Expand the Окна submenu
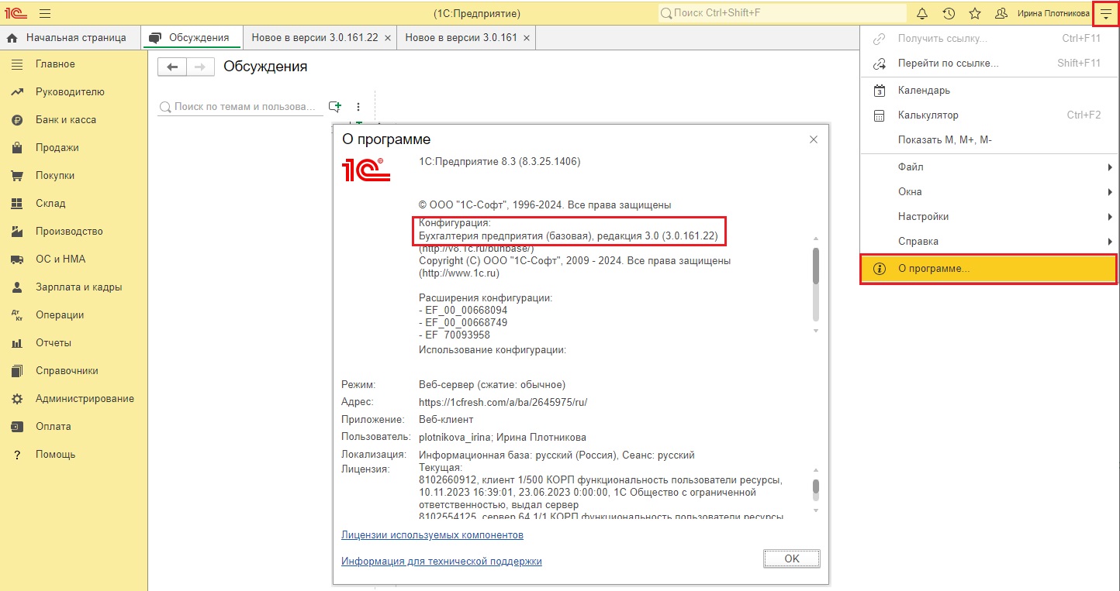Viewport: 1120px width, 591px height. [989, 192]
